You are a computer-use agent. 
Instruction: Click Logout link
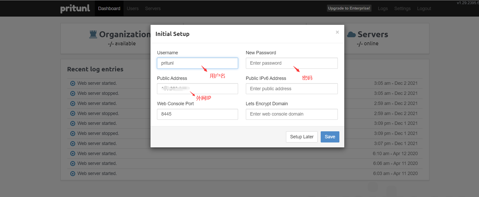[x=424, y=9]
